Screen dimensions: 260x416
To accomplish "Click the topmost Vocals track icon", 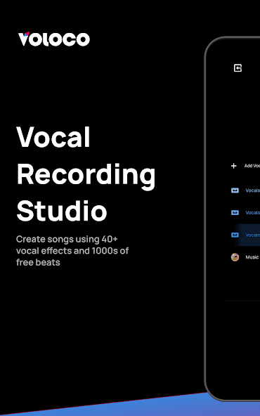I will pyautogui.click(x=235, y=190).
